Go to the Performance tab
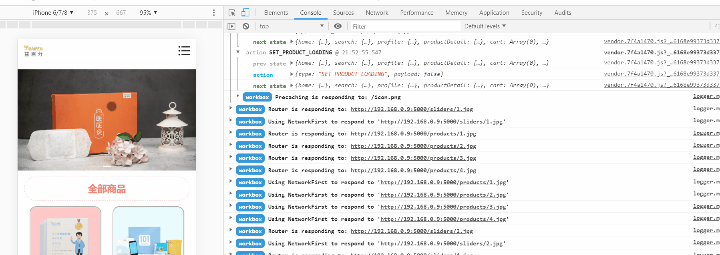Image resolution: width=720 pixels, height=255 pixels. (x=417, y=13)
